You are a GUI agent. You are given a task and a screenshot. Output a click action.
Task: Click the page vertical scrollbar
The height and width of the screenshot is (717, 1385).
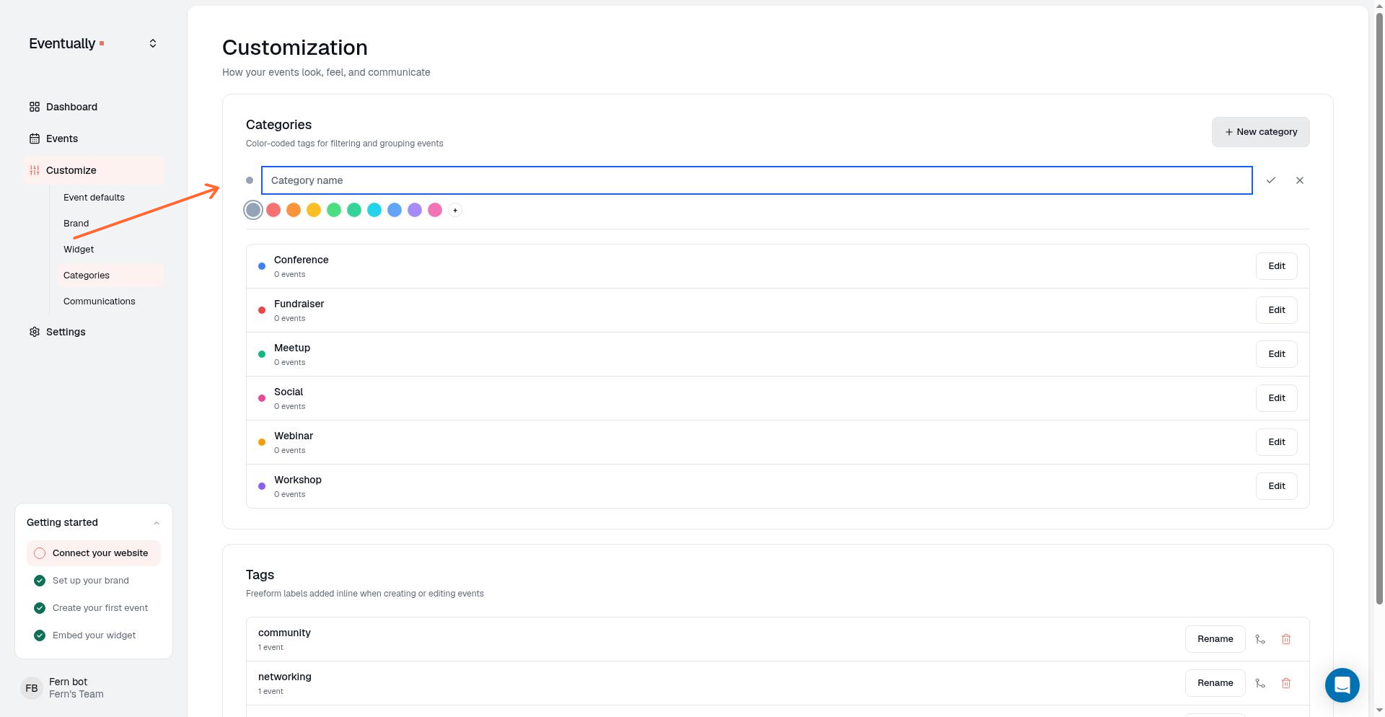pos(1379,310)
